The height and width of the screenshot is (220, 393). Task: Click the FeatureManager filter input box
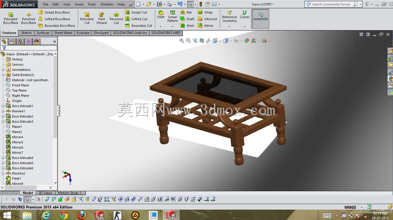click(29, 48)
